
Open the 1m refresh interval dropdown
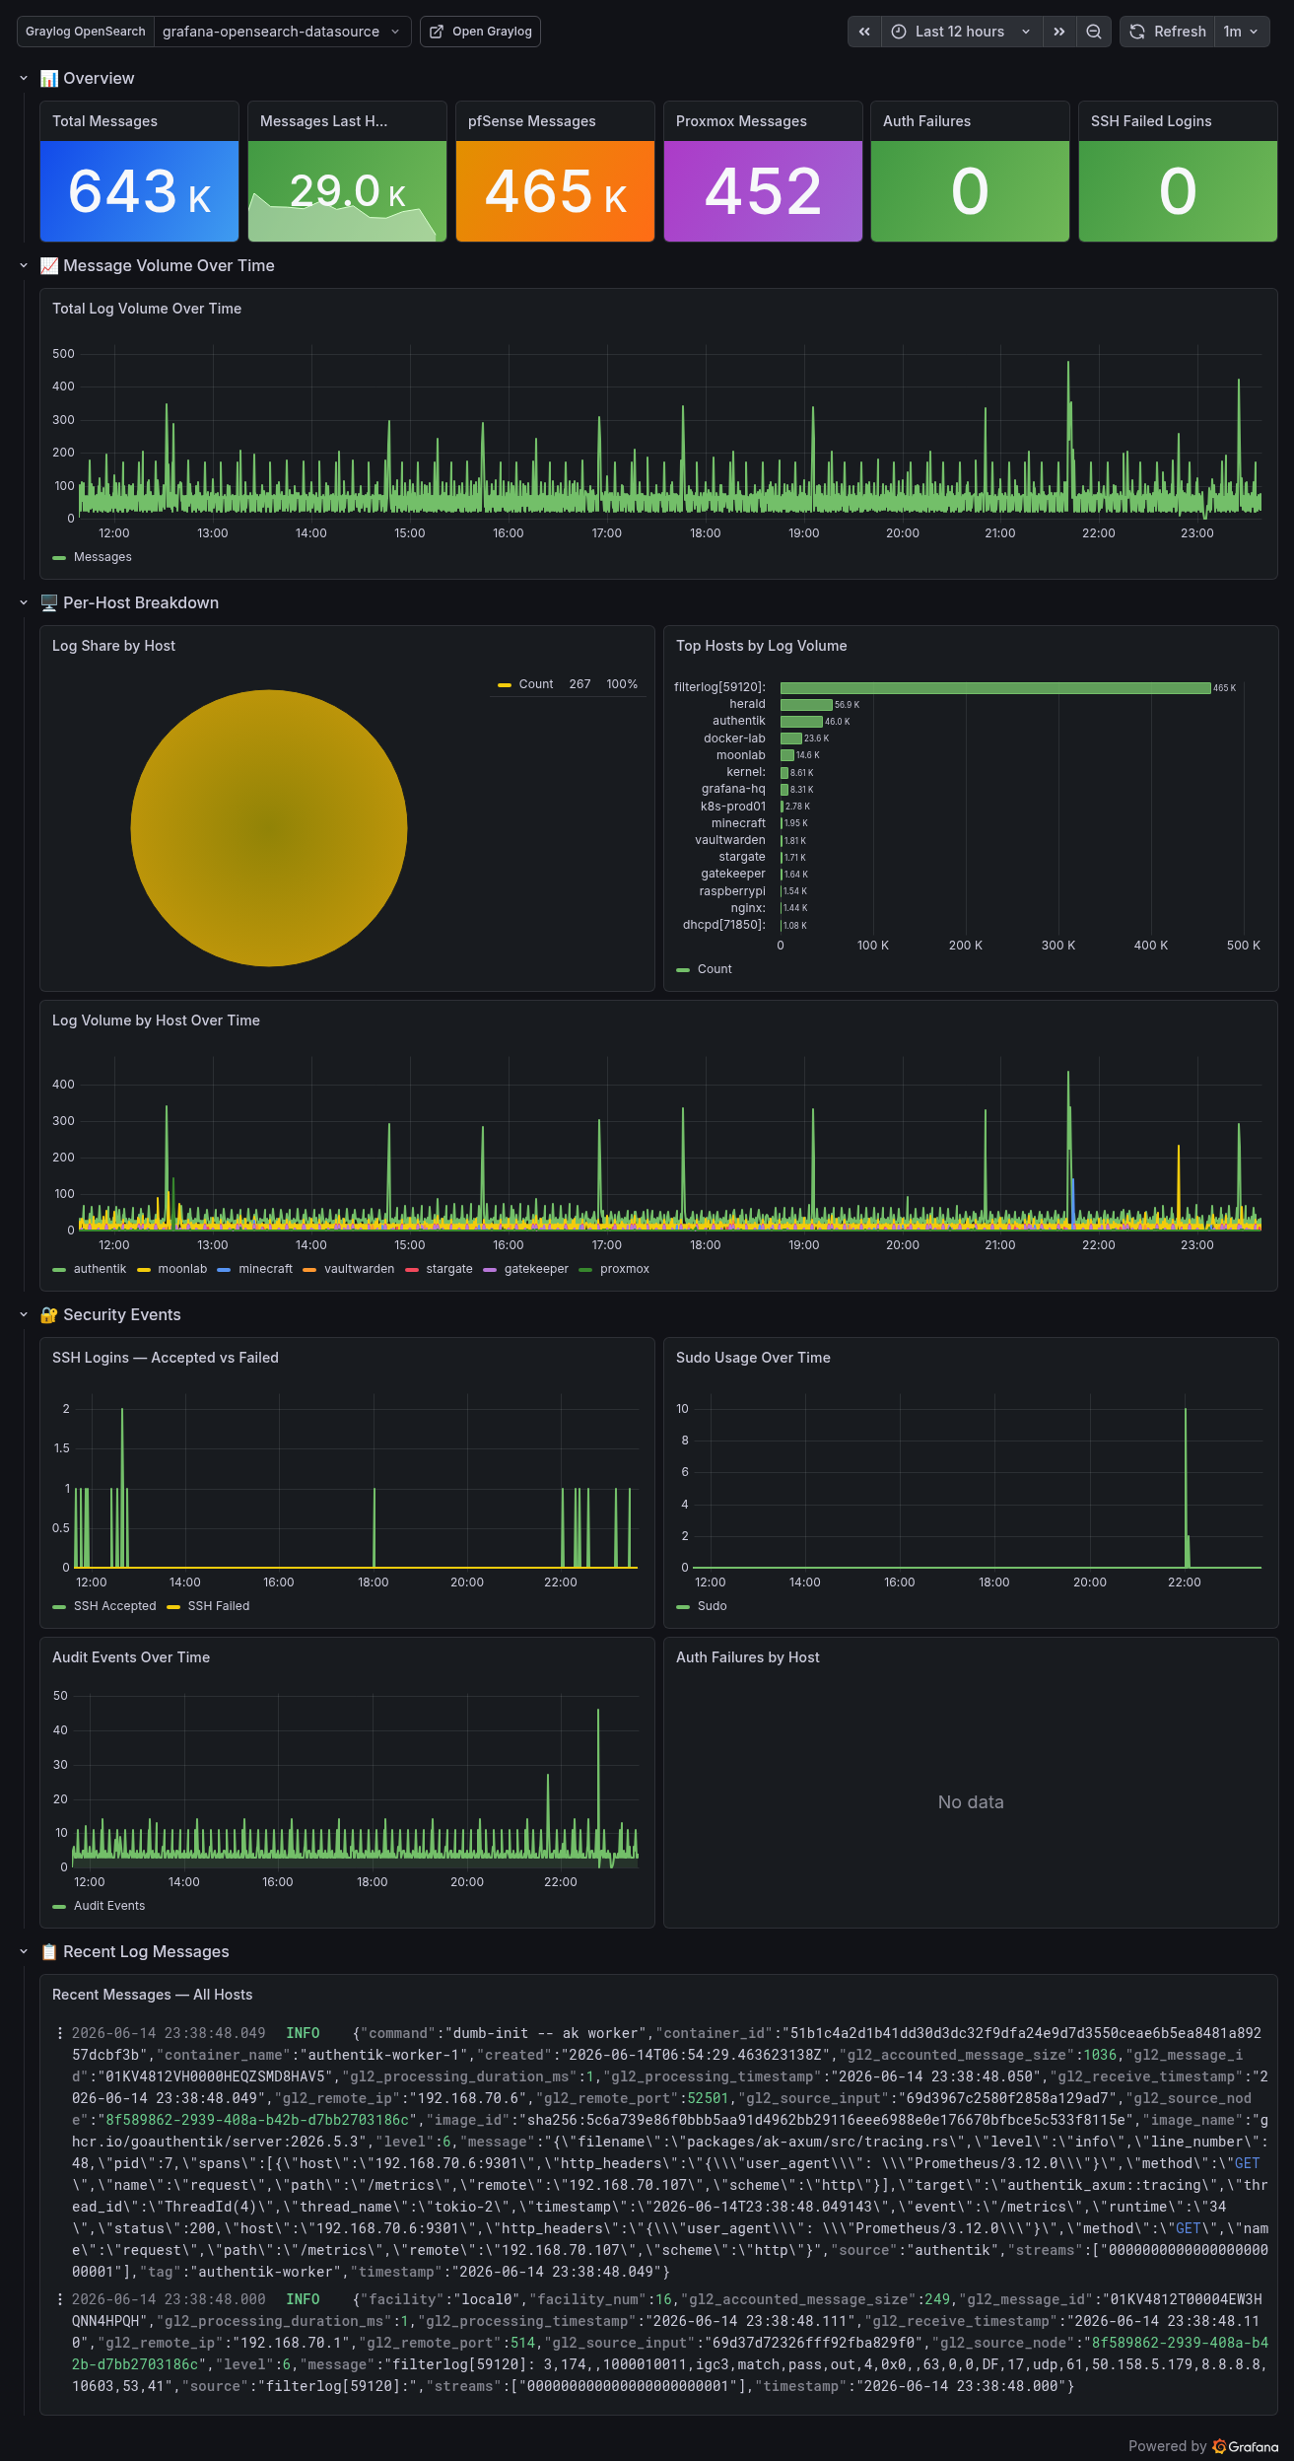coord(1242,32)
